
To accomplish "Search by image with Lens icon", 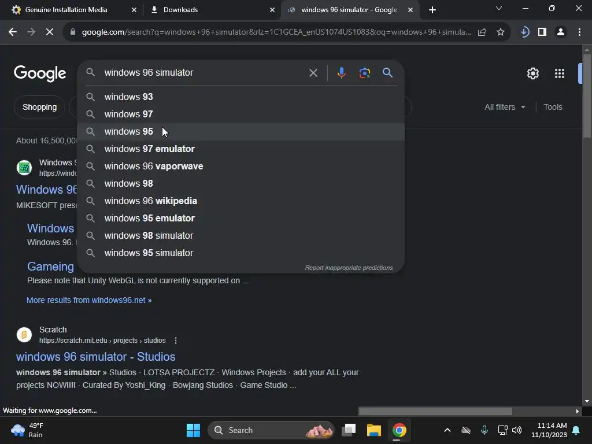I will (x=365, y=72).
